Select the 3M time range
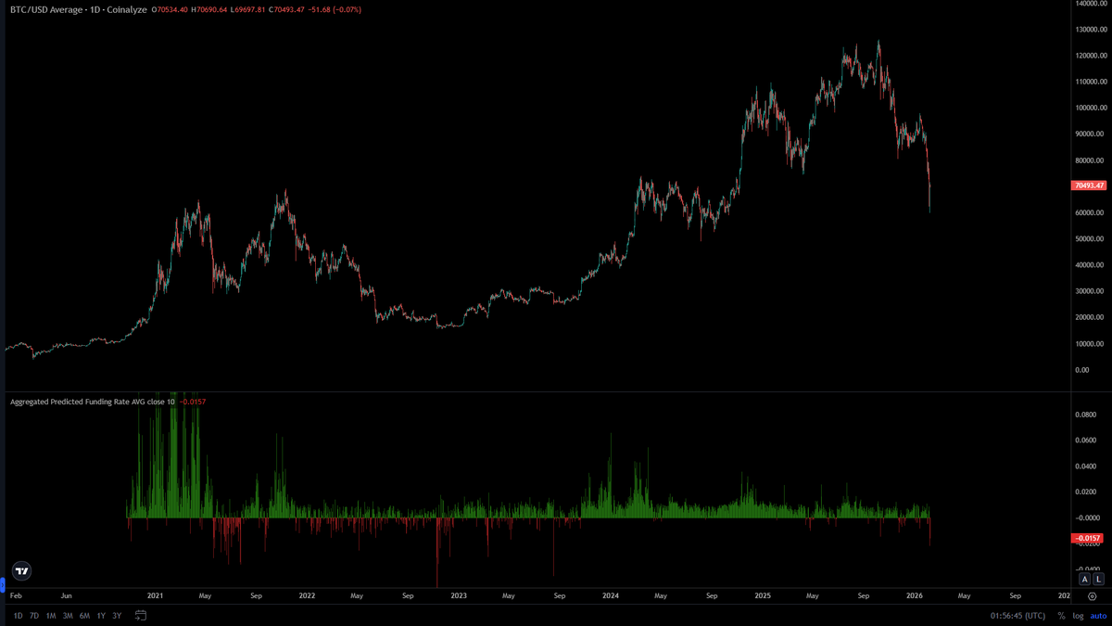 click(x=68, y=616)
